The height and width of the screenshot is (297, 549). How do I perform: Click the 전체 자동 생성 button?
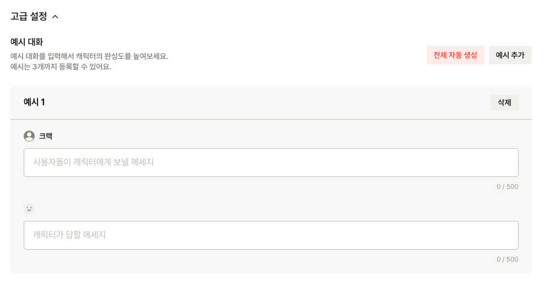[x=455, y=55]
